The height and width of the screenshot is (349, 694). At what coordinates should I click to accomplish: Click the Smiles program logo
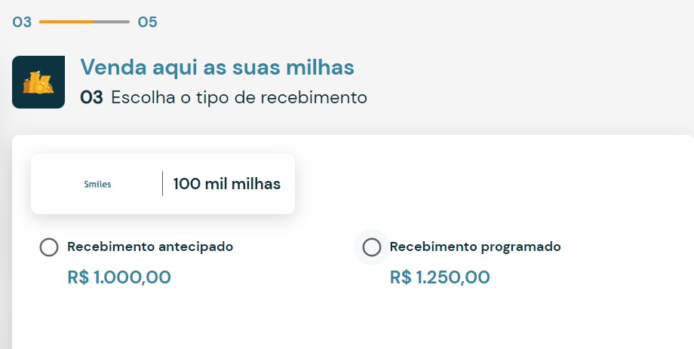[x=97, y=184]
